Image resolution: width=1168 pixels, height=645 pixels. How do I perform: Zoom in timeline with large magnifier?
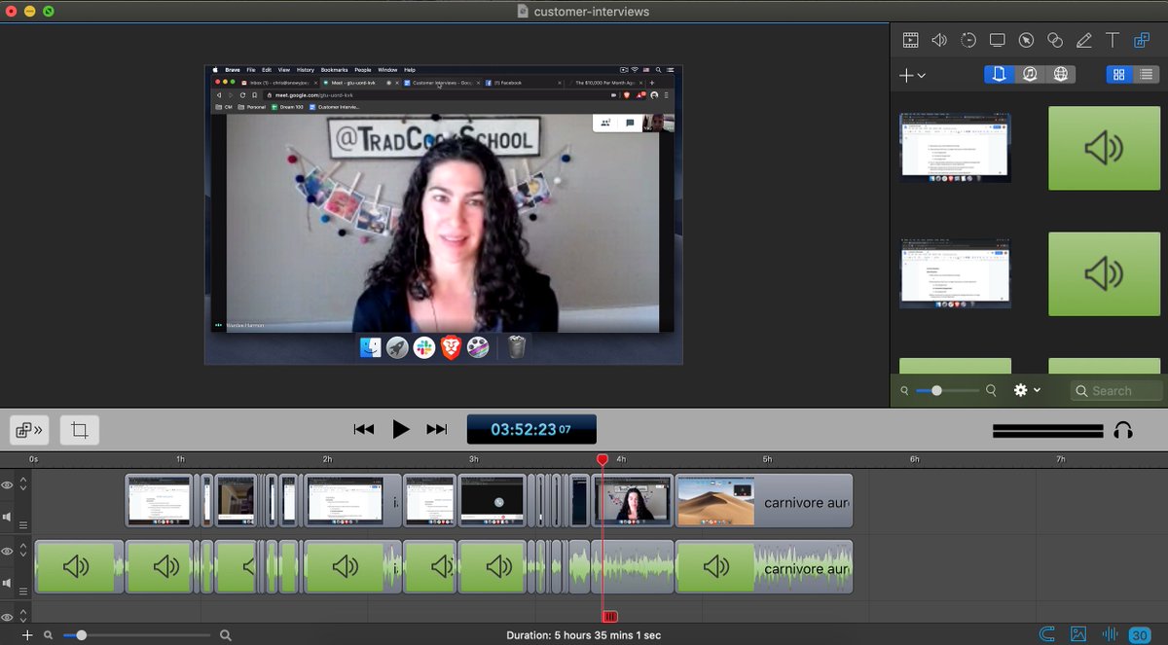coord(226,635)
